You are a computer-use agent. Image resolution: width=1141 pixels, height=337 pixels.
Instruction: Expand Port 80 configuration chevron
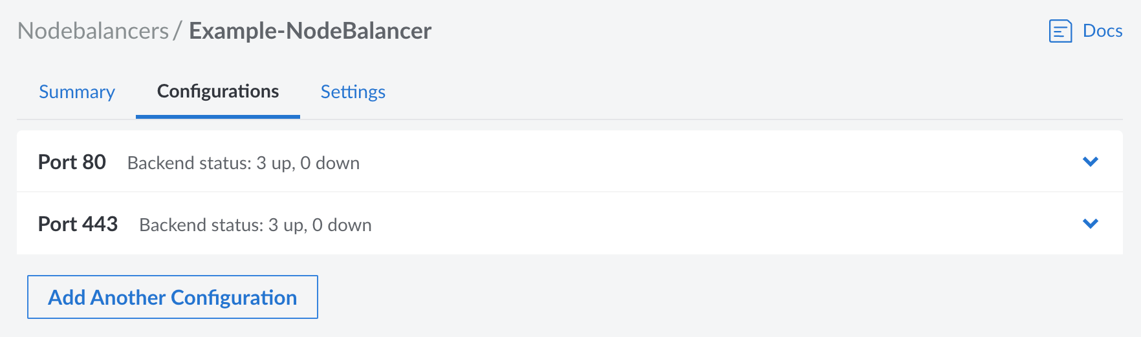1090,161
